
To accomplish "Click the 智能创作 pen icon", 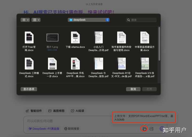I will (27, 111).
